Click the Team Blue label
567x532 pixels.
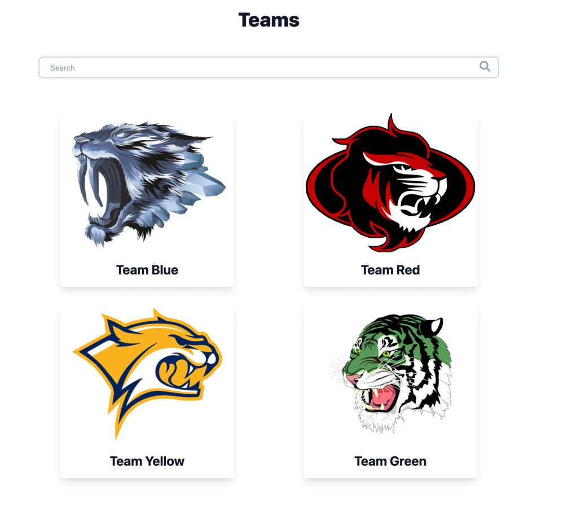tap(147, 270)
